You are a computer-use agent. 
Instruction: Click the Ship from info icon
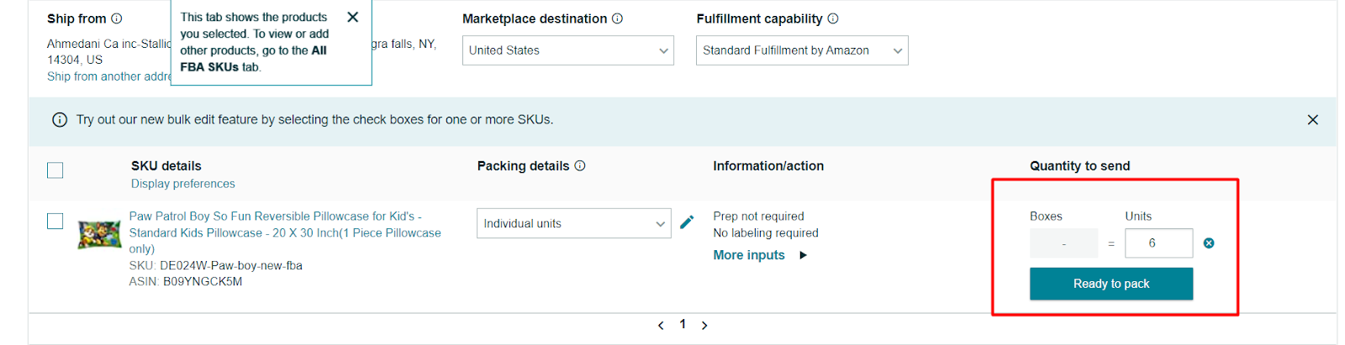pos(117,18)
